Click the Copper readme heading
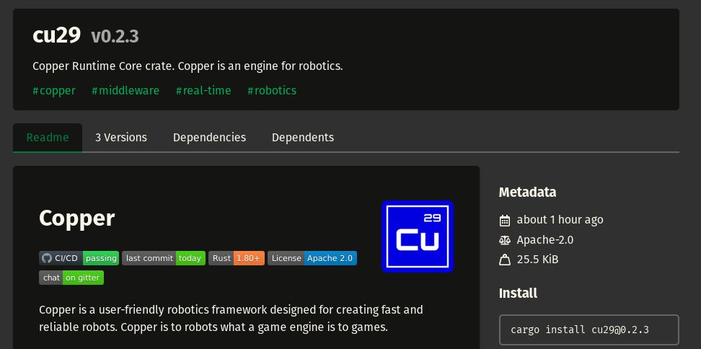 (77, 218)
